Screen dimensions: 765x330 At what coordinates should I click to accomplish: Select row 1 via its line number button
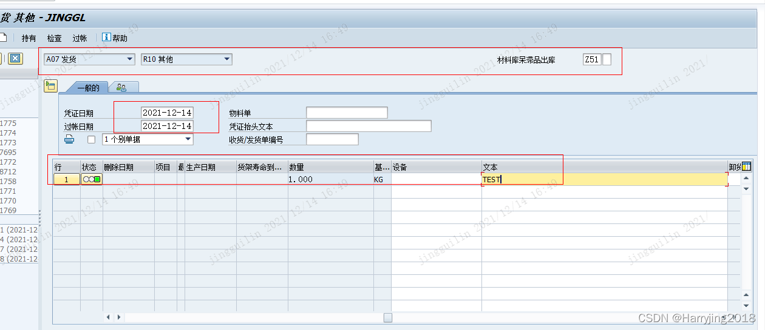click(67, 179)
